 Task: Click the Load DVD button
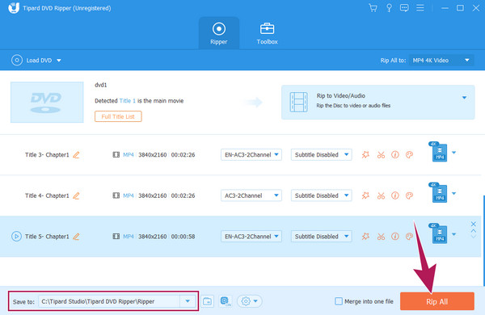click(32, 61)
